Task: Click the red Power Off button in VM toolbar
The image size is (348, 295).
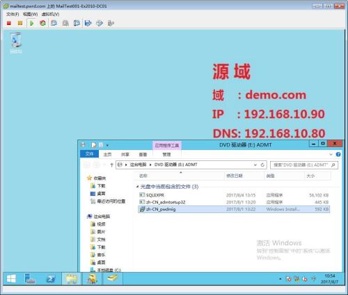Action: (9, 23)
